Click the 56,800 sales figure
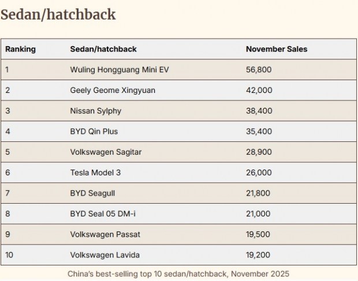 click(x=259, y=70)
